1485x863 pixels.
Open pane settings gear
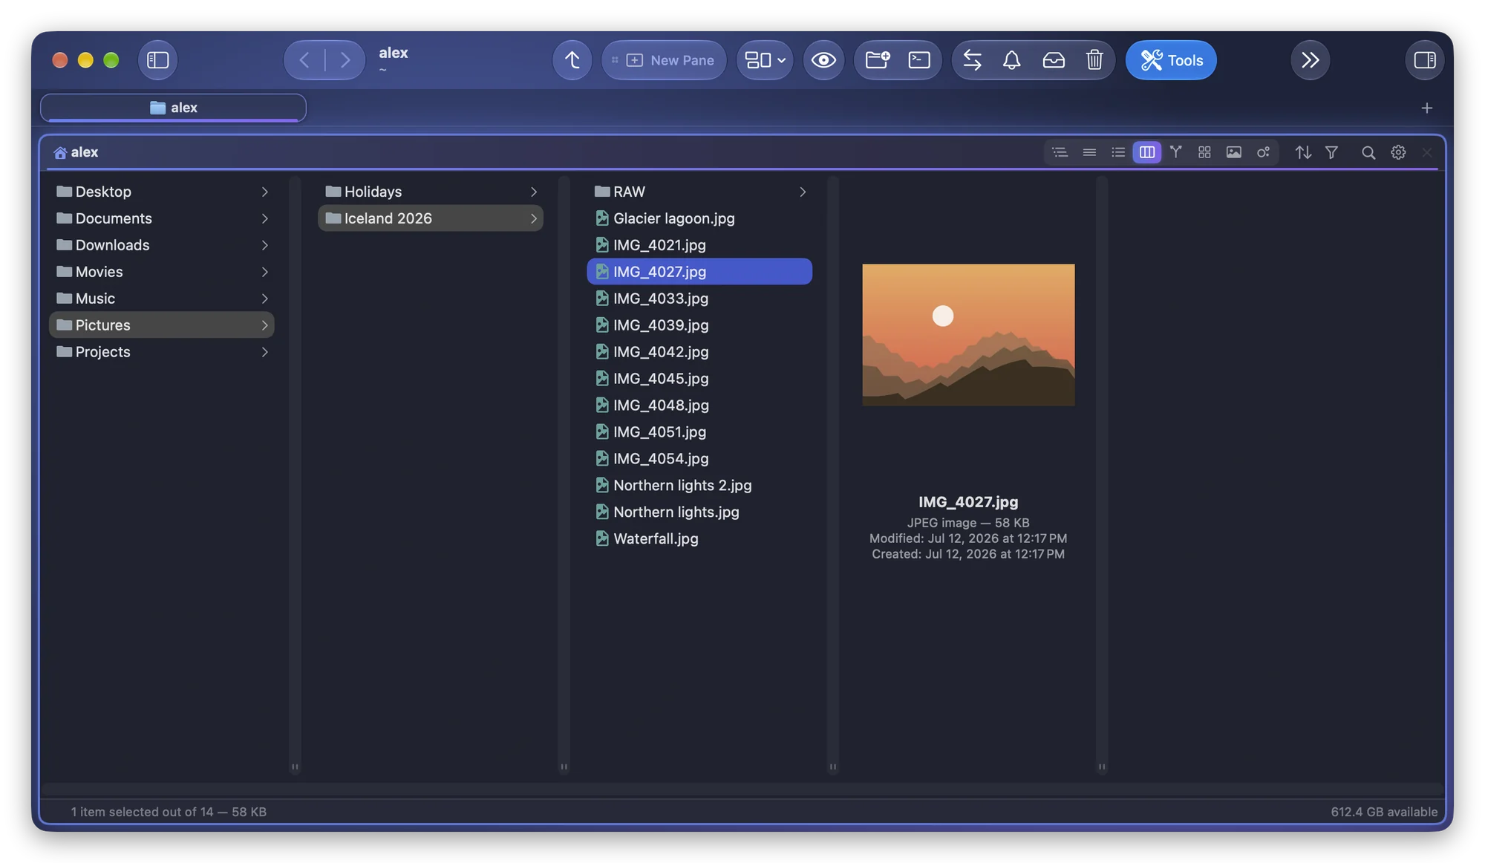[x=1398, y=152]
